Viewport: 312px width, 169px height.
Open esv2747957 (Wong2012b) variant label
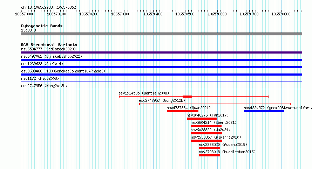tap(162, 100)
